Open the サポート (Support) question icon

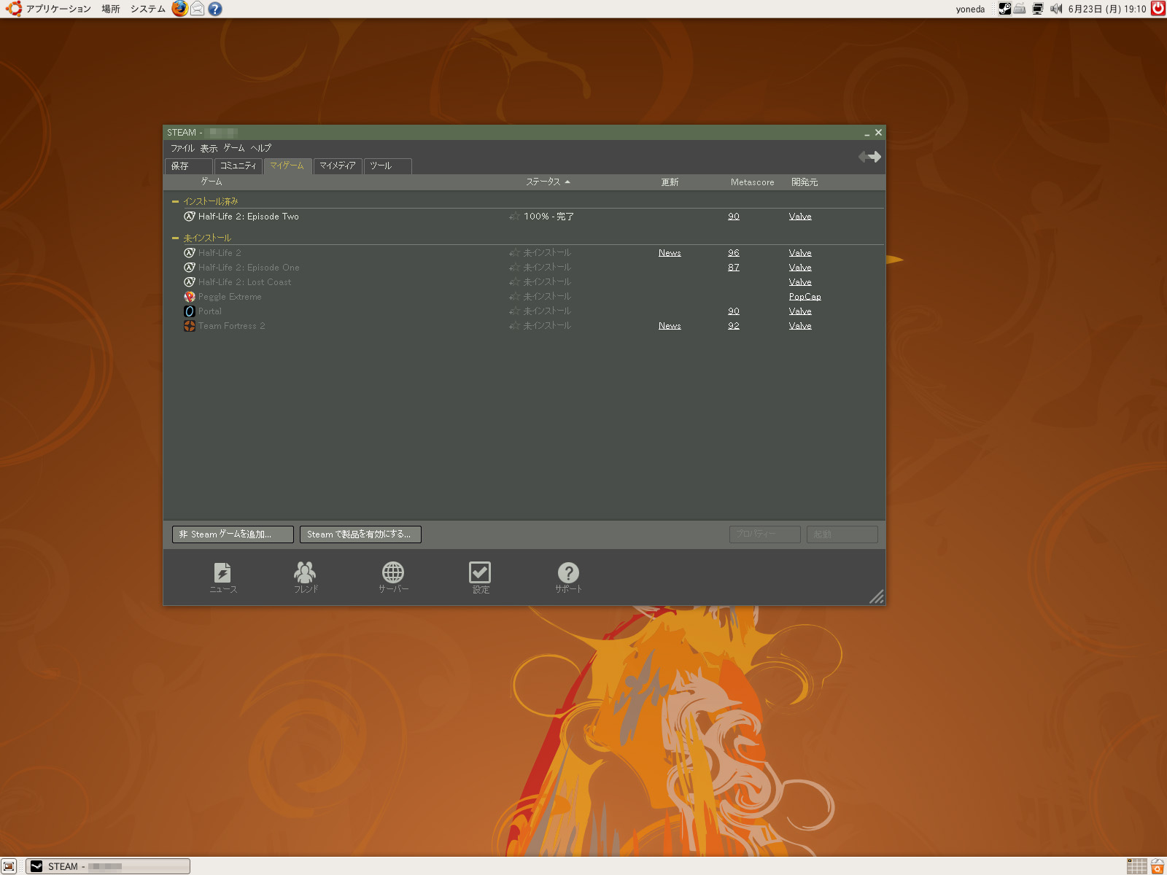click(x=568, y=577)
